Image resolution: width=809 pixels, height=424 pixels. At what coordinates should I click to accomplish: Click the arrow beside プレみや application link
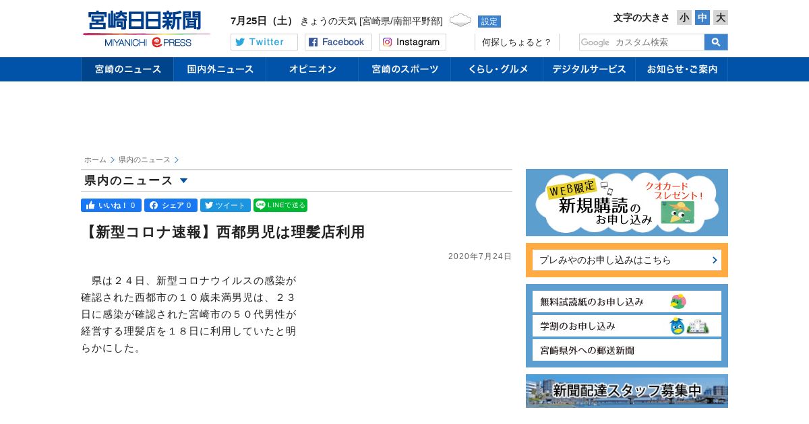click(x=715, y=260)
